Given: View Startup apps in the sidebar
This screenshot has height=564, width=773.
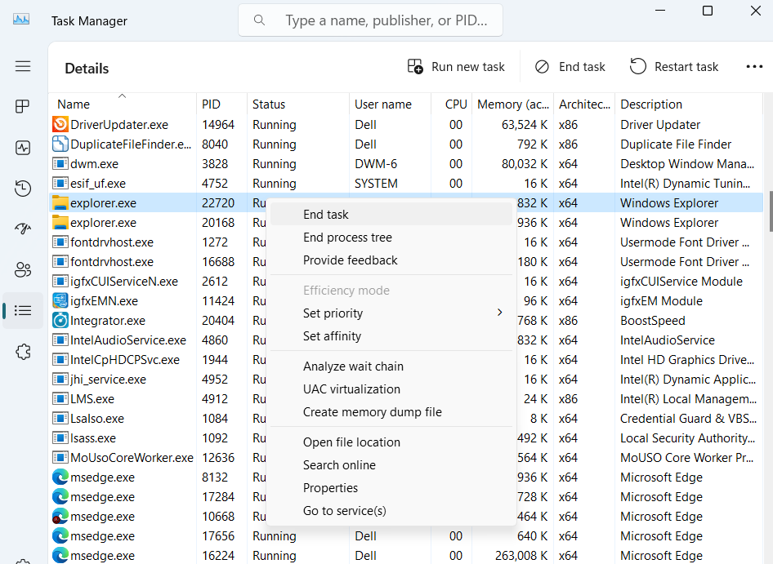Looking at the screenshot, I should 23,229.
